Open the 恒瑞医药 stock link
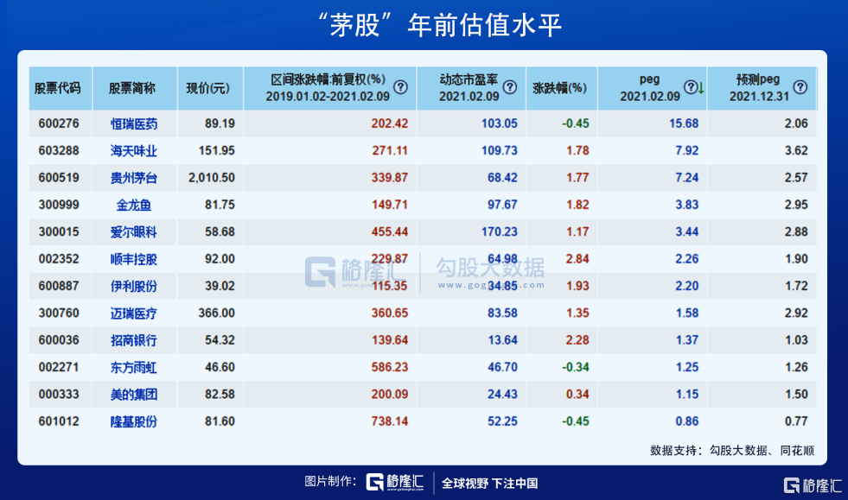Viewport: 848px width, 500px height. [x=134, y=123]
